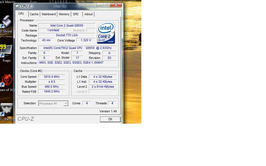The image size is (266, 166).
Task: Click the L1 Data cache value
Action: click(x=103, y=77)
